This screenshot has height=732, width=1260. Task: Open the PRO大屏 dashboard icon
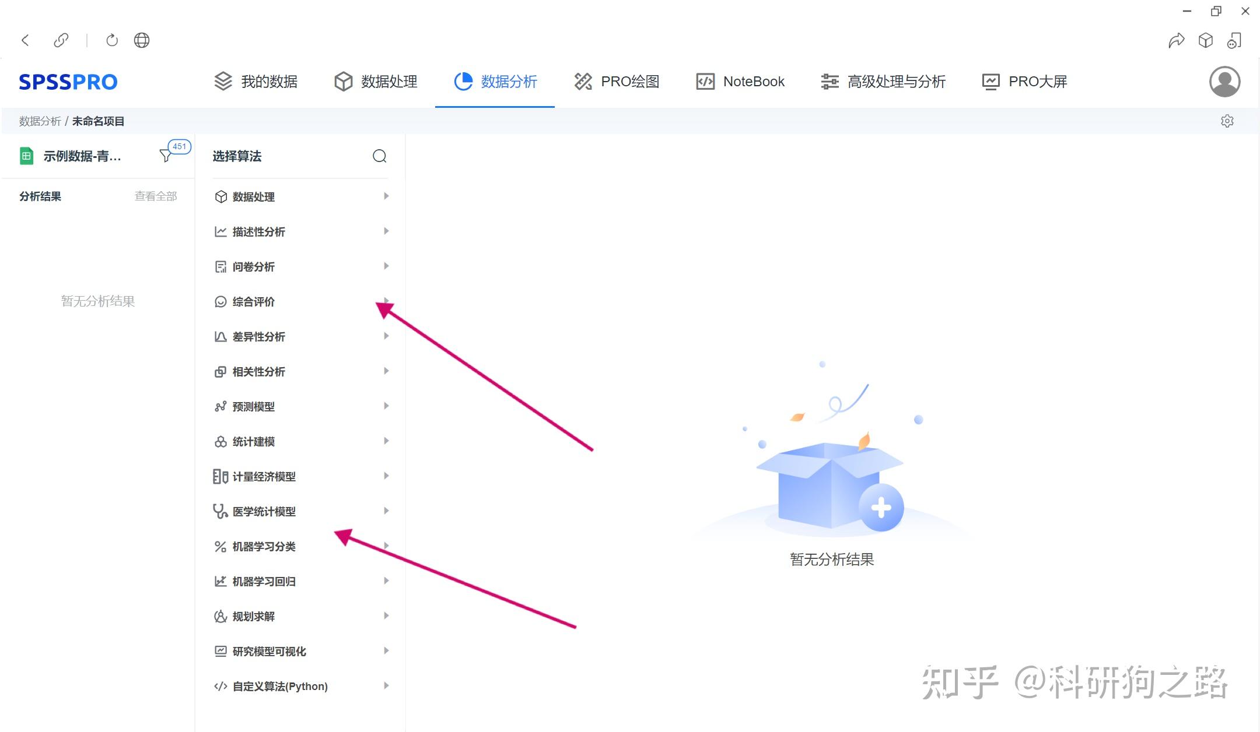coord(990,82)
